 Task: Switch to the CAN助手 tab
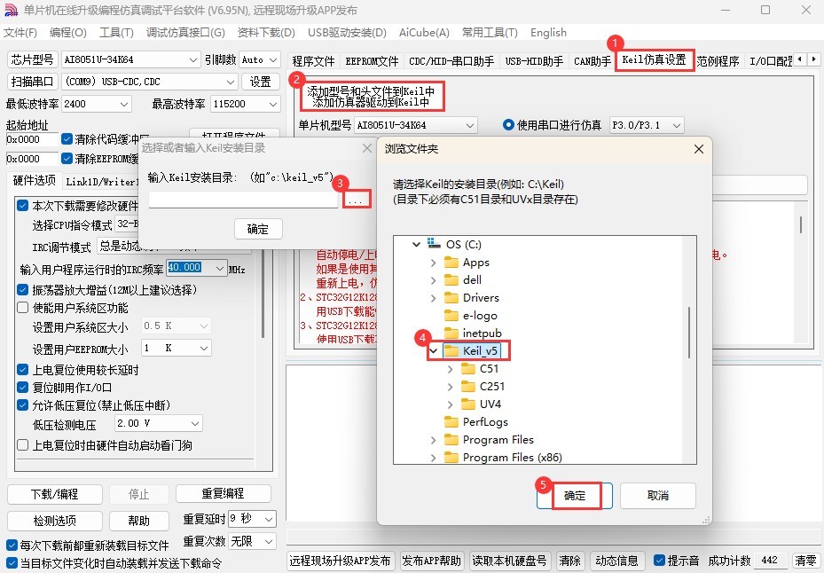592,61
